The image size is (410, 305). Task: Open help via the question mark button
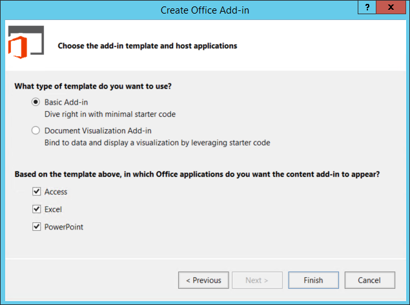pos(367,7)
